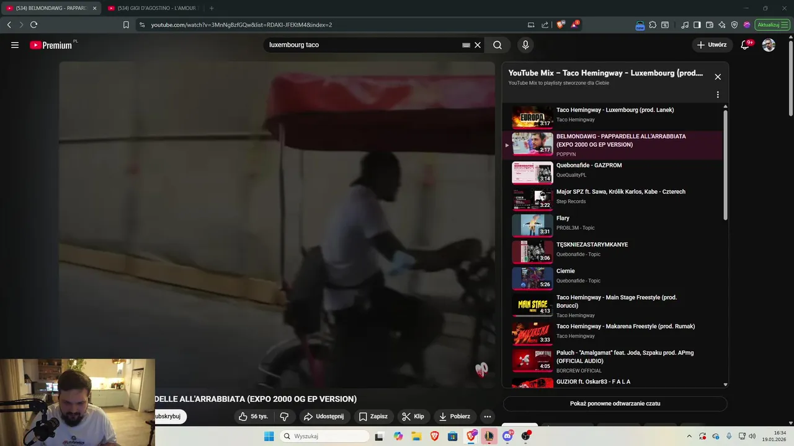The width and height of the screenshot is (794, 446).
Task: Like the video with 56 tys. thumbs up
Action: (253, 416)
